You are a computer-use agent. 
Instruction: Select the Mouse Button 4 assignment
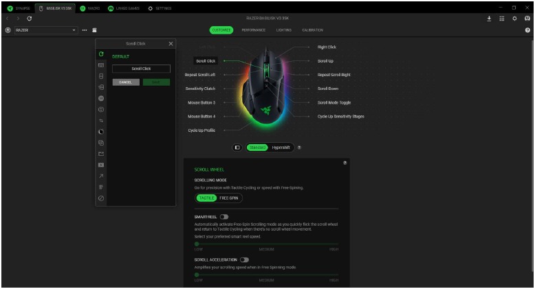pyautogui.click(x=201, y=116)
